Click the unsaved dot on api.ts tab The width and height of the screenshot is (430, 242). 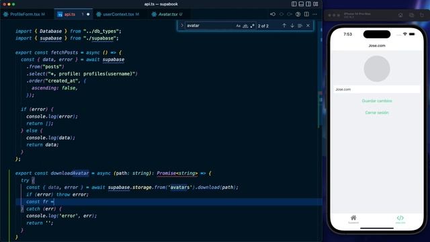pyautogui.click(x=88, y=14)
